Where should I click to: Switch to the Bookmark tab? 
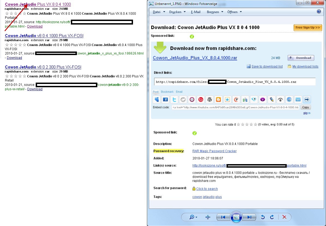167,92
